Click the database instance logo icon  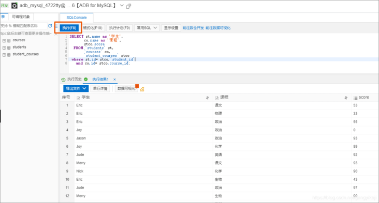(14, 6)
